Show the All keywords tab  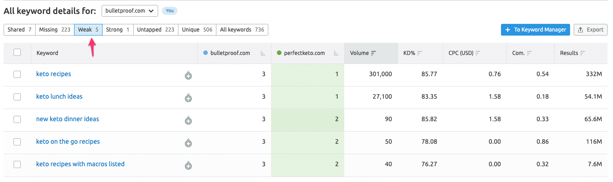tap(242, 30)
